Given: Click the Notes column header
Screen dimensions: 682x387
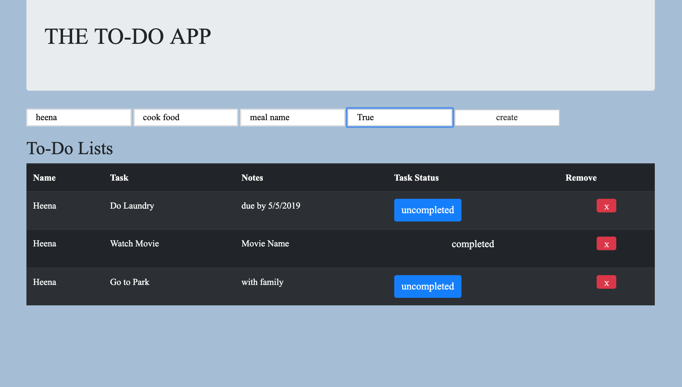Looking at the screenshot, I should (x=252, y=178).
